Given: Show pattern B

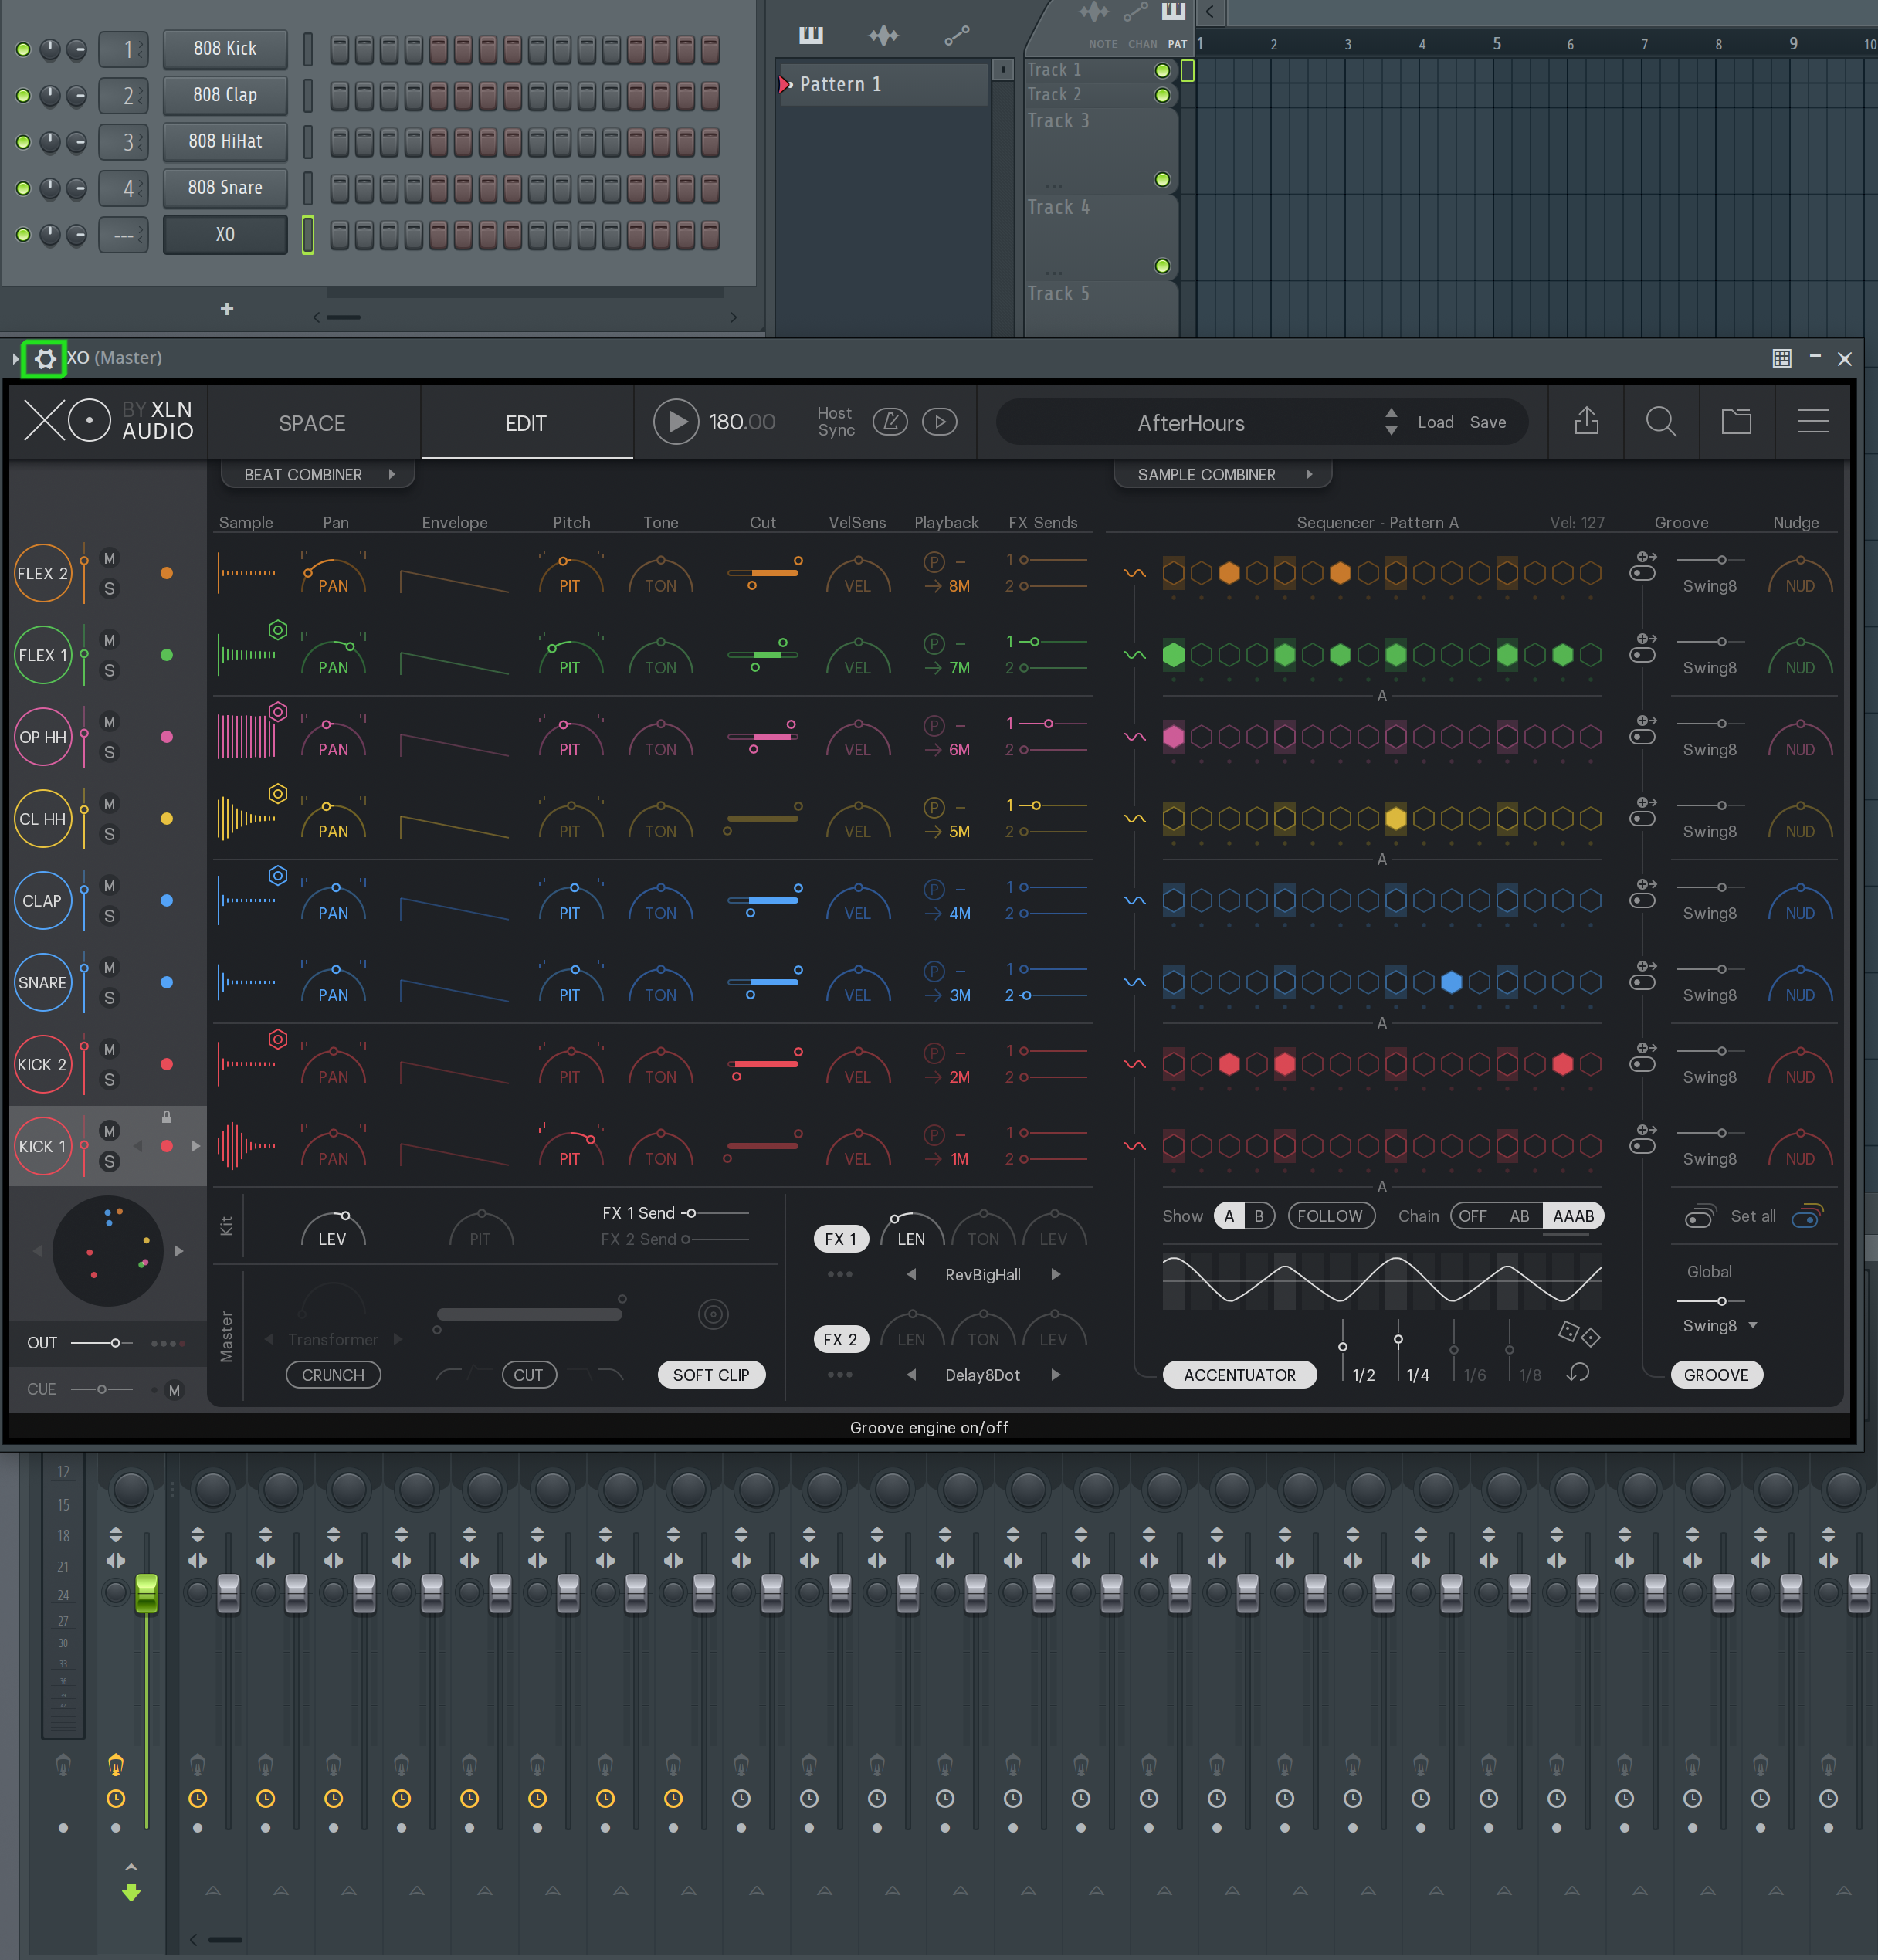Looking at the screenshot, I should (1259, 1216).
